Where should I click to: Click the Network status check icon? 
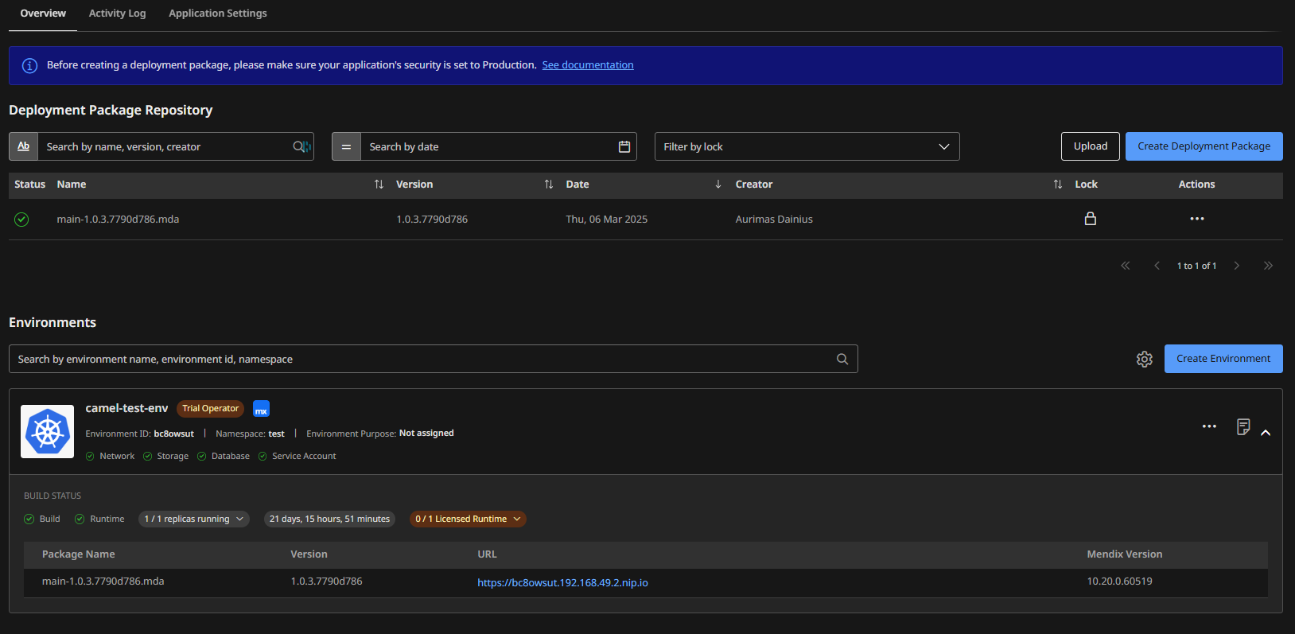click(90, 457)
